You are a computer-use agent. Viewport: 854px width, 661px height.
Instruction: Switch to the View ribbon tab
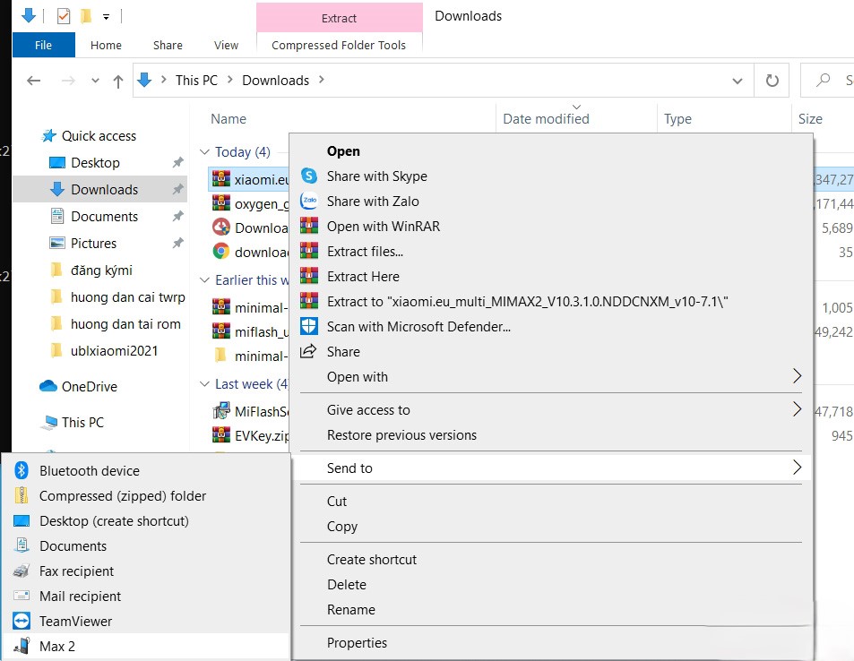pos(226,45)
